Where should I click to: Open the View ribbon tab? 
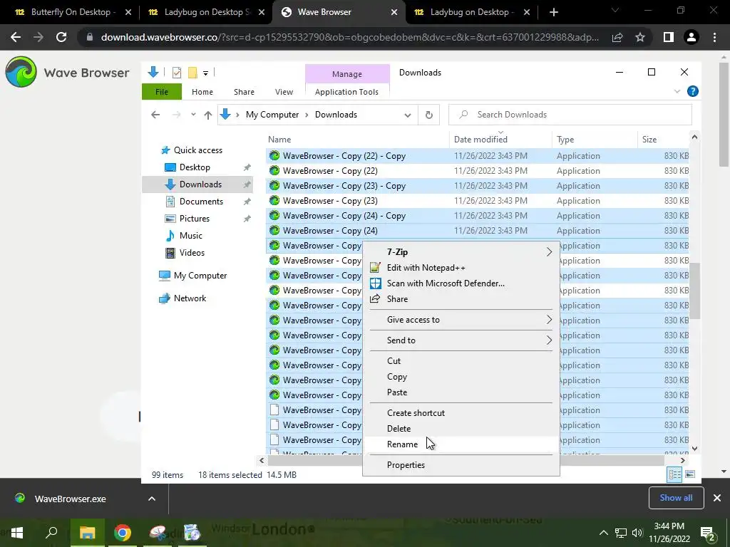(x=284, y=92)
